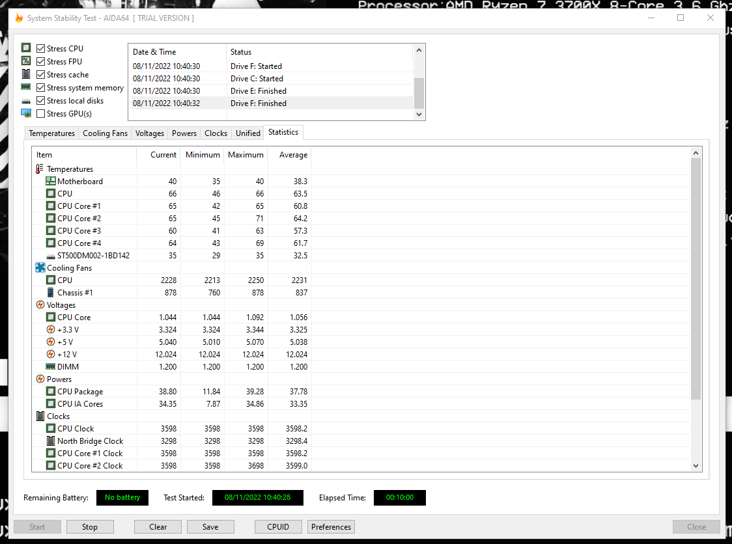
Task: Click the AIDA64 flame icon in title bar
Action: click(x=19, y=18)
